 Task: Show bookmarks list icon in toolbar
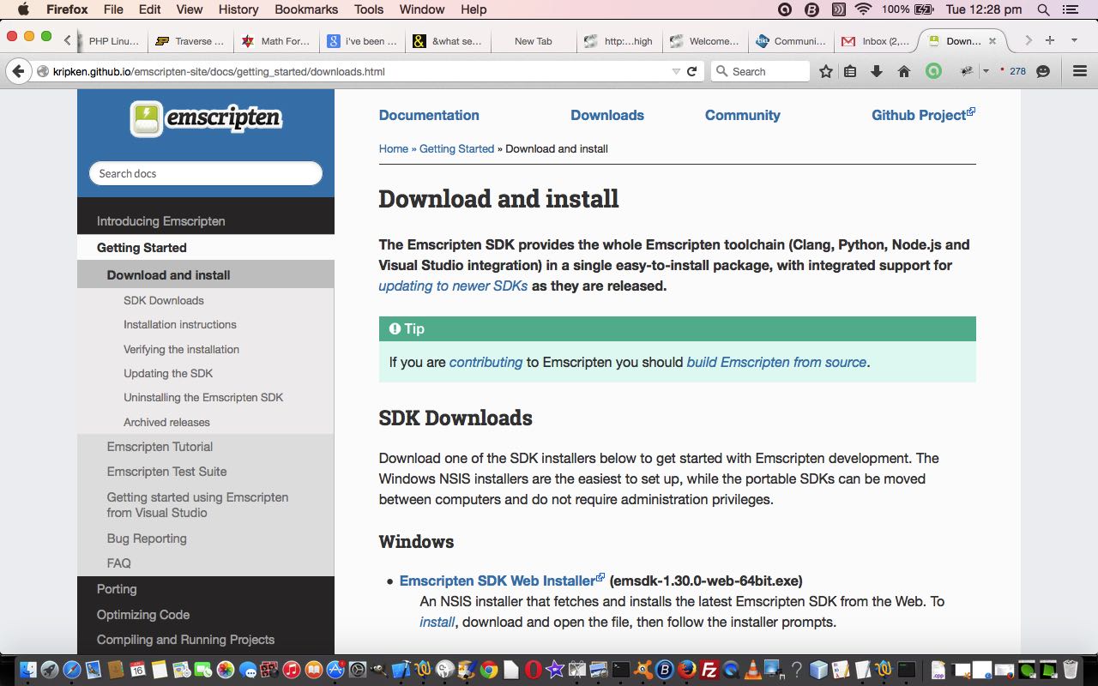[x=850, y=71]
